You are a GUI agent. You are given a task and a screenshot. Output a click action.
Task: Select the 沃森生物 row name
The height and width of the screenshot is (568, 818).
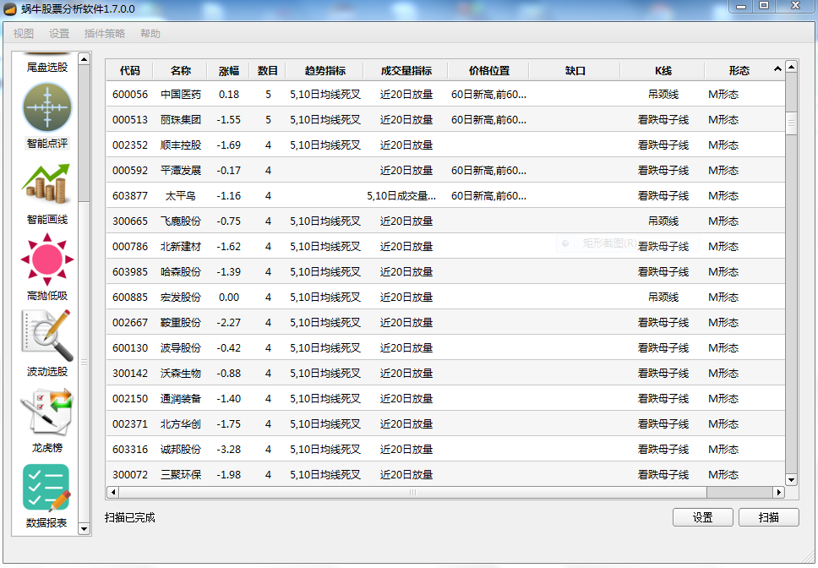(181, 374)
